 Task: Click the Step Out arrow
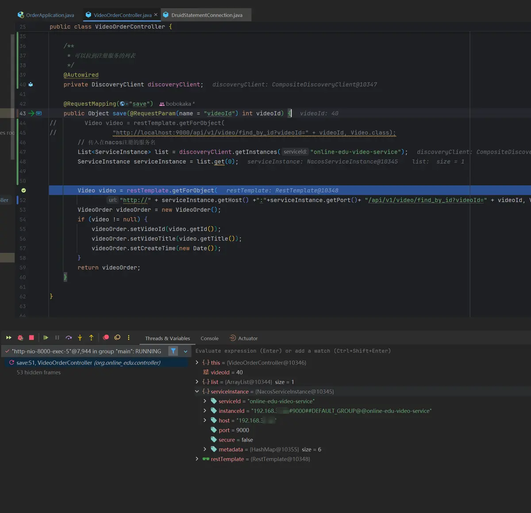pos(91,338)
